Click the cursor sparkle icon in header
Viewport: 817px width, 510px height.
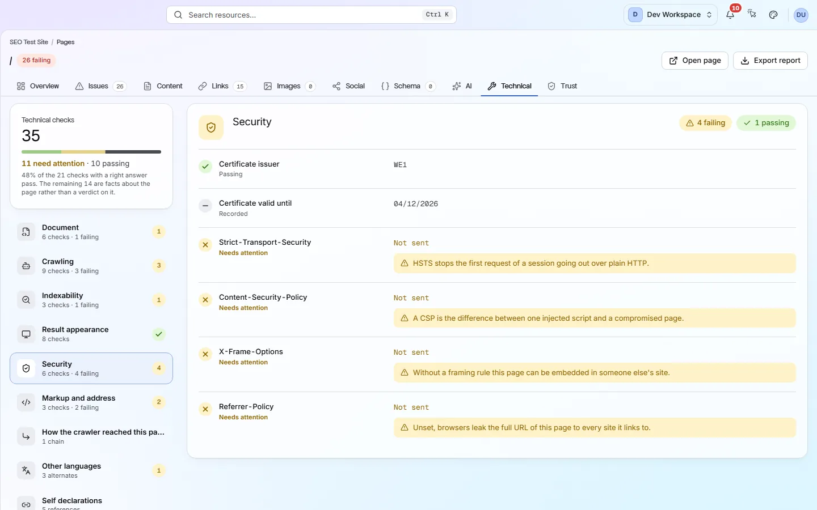tap(752, 15)
